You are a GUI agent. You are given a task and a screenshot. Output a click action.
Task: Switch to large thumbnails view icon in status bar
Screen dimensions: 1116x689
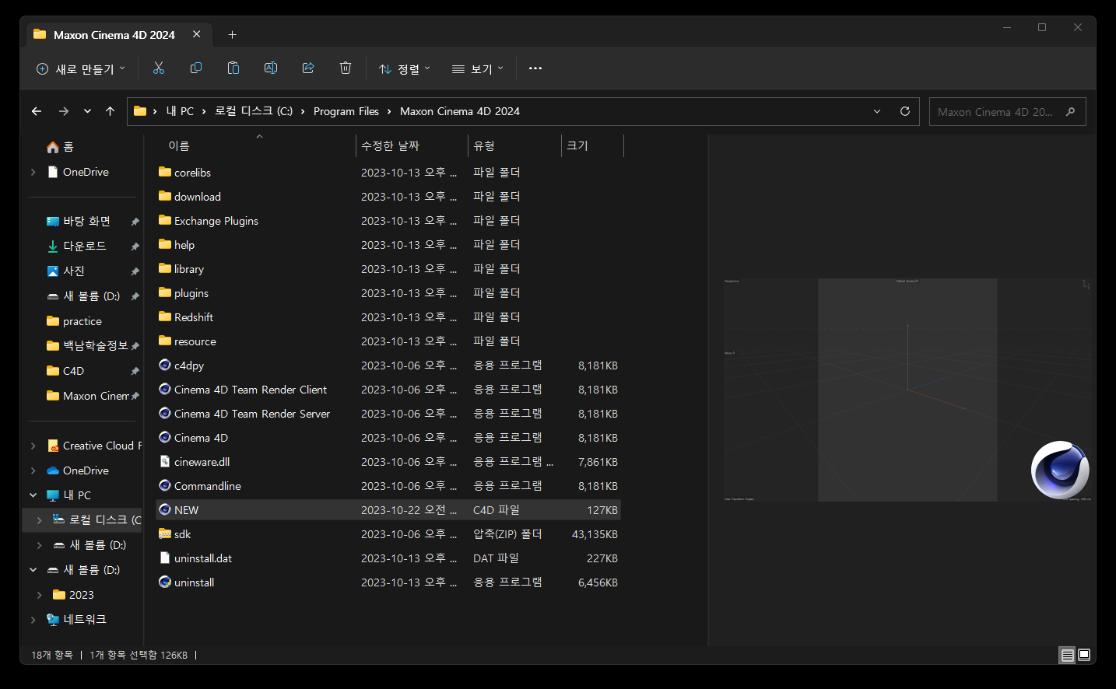tap(1084, 655)
